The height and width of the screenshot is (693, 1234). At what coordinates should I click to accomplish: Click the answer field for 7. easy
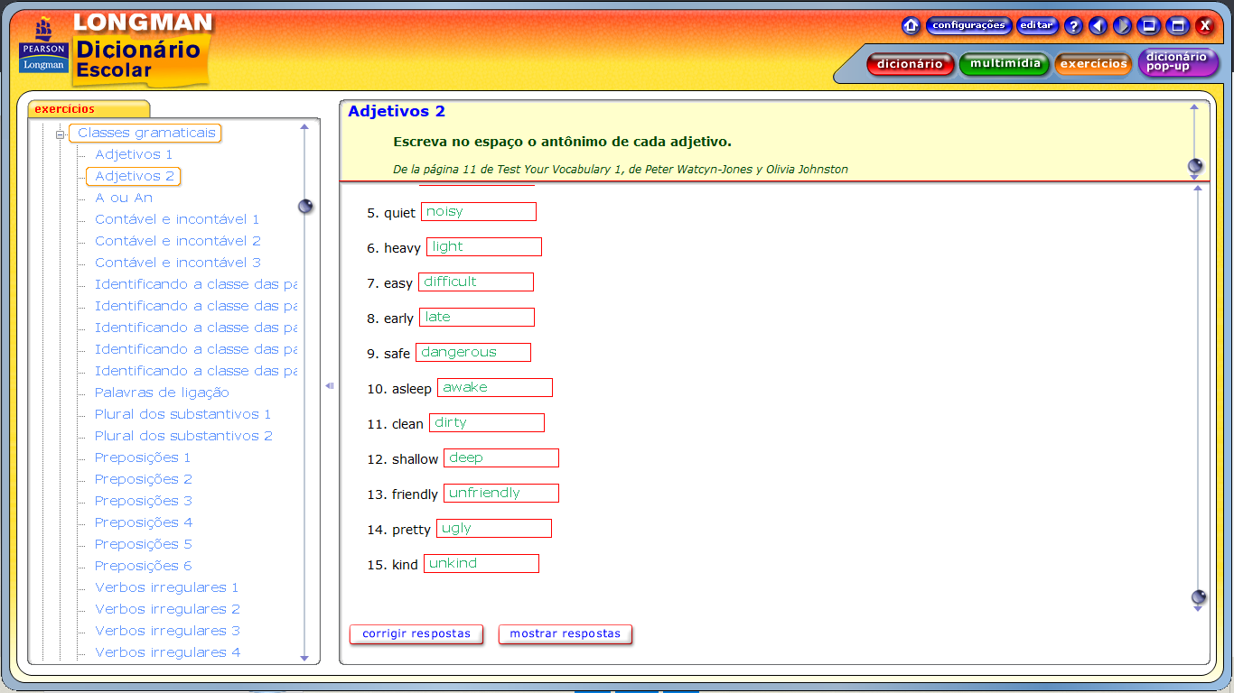[x=476, y=282]
